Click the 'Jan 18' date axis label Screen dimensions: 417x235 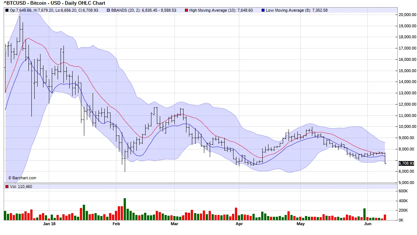pyautogui.click(x=49, y=224)
